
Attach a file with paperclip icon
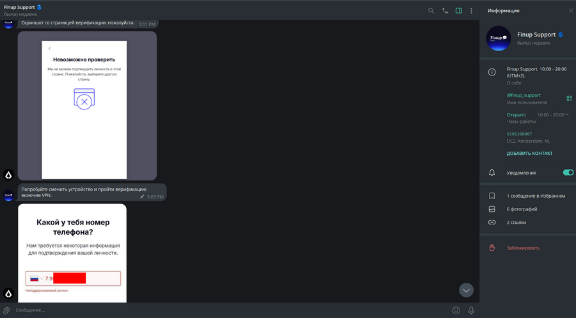(x=6, y=310)
